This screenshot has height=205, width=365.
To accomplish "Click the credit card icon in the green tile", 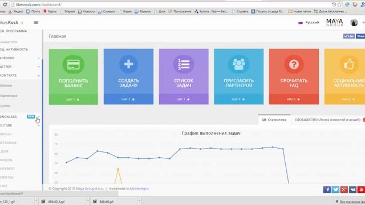I will [x=74, y=64].
